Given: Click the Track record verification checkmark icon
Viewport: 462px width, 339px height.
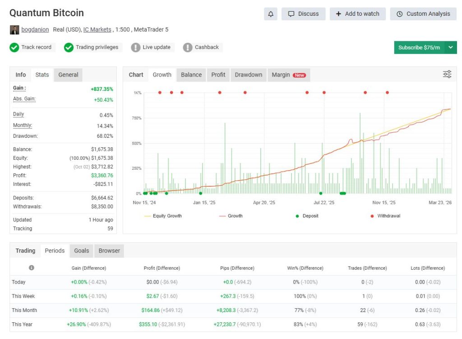Looking at the screenshot, I should click(14, 47).
